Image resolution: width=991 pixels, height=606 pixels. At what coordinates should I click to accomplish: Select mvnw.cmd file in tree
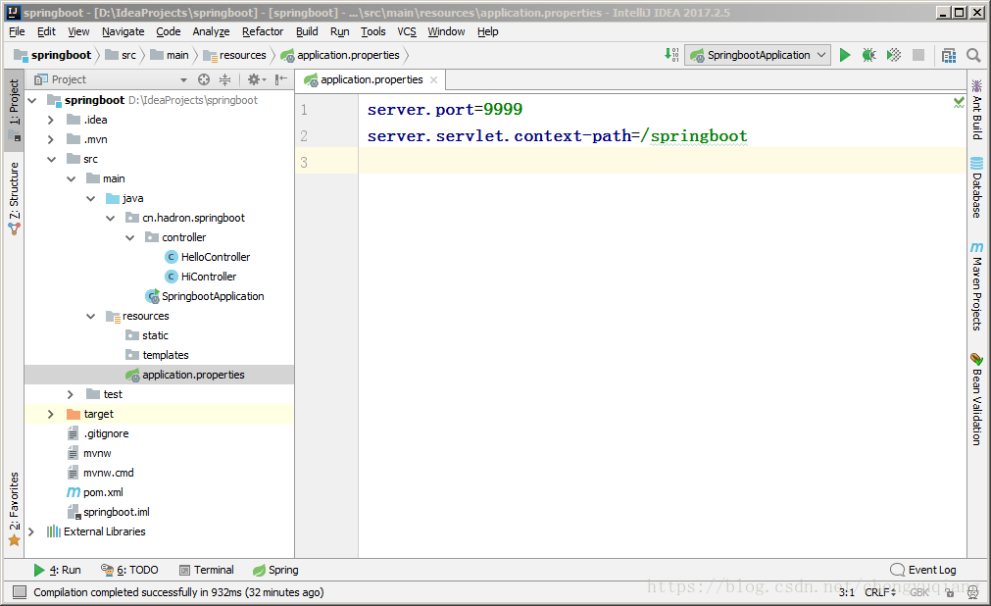(x=108, y=473)
